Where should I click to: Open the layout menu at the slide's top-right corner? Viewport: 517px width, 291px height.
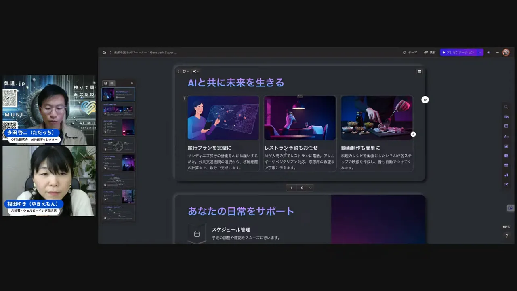pos(419,71)
